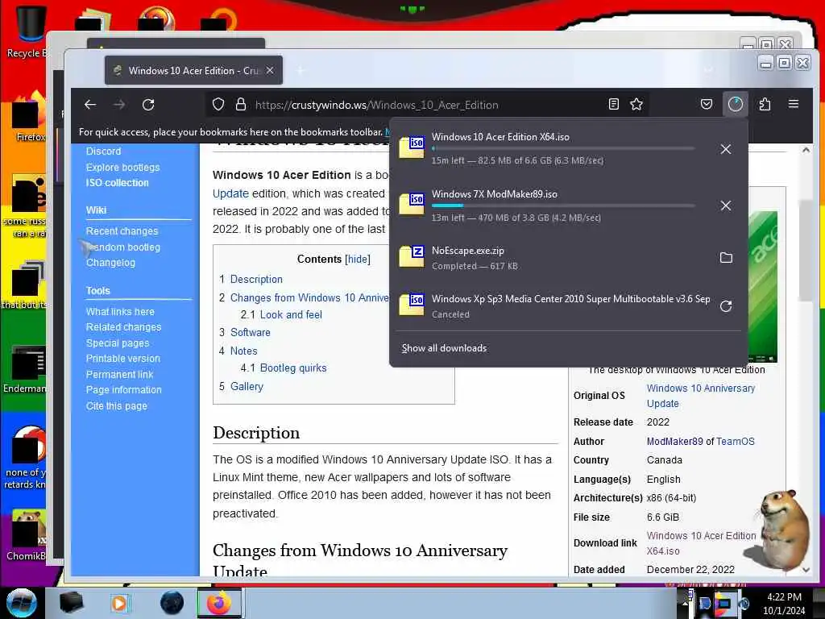Screen dimensions: 825x619
Task: Jump to Gallery in Contents
Action: (x=247, y=386)
